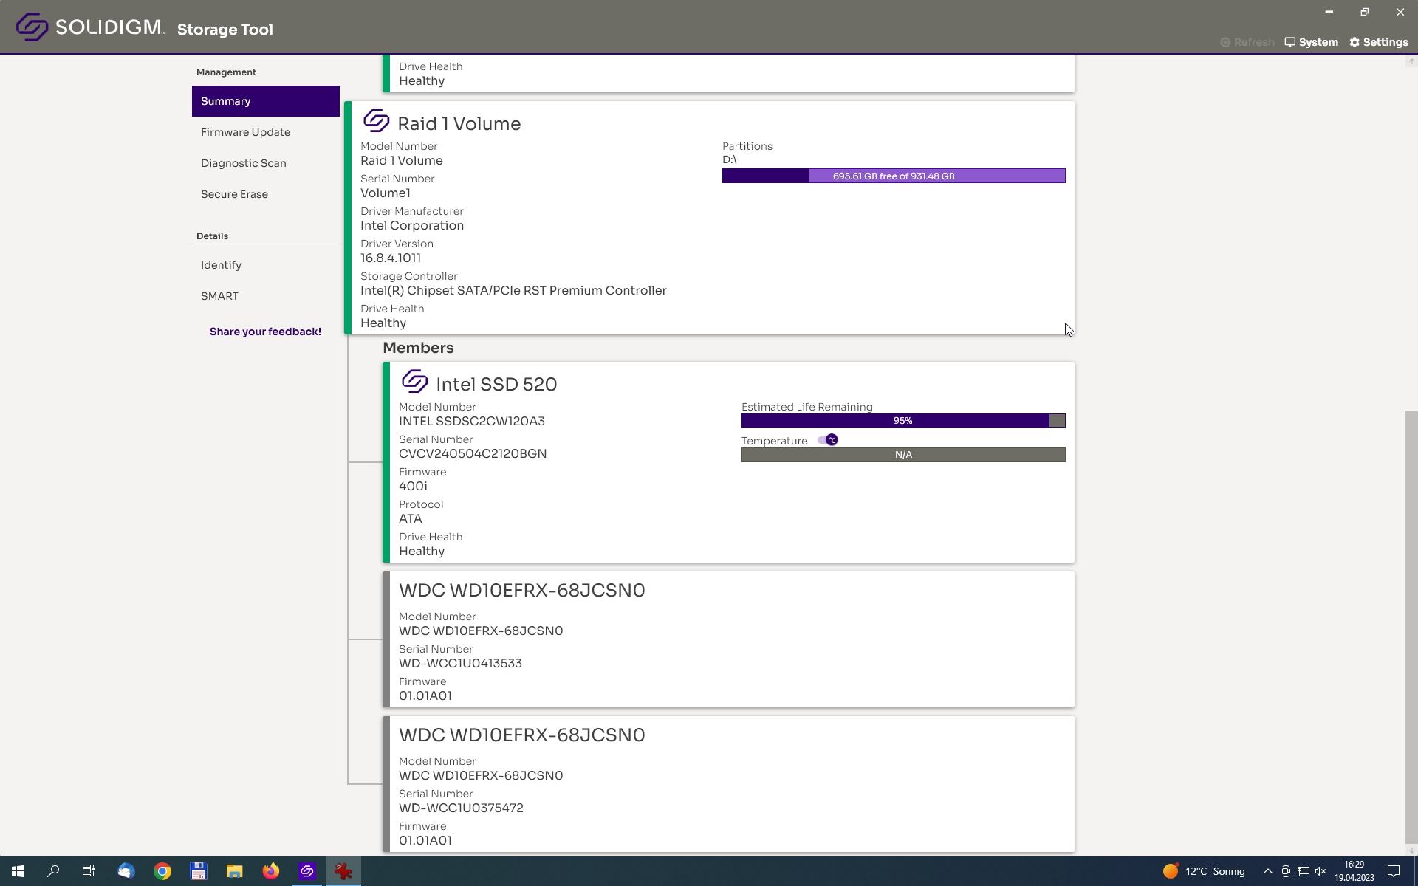The image size is (1418, 886).
Task: Click Share your feedback link
Action: [x=265, y=331]
